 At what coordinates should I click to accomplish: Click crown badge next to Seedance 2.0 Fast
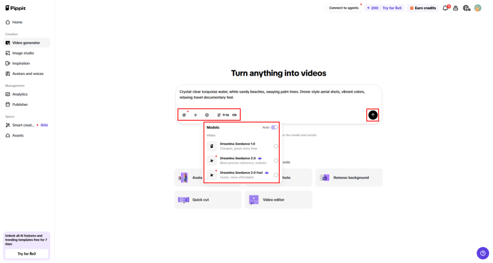click(267, 173)
